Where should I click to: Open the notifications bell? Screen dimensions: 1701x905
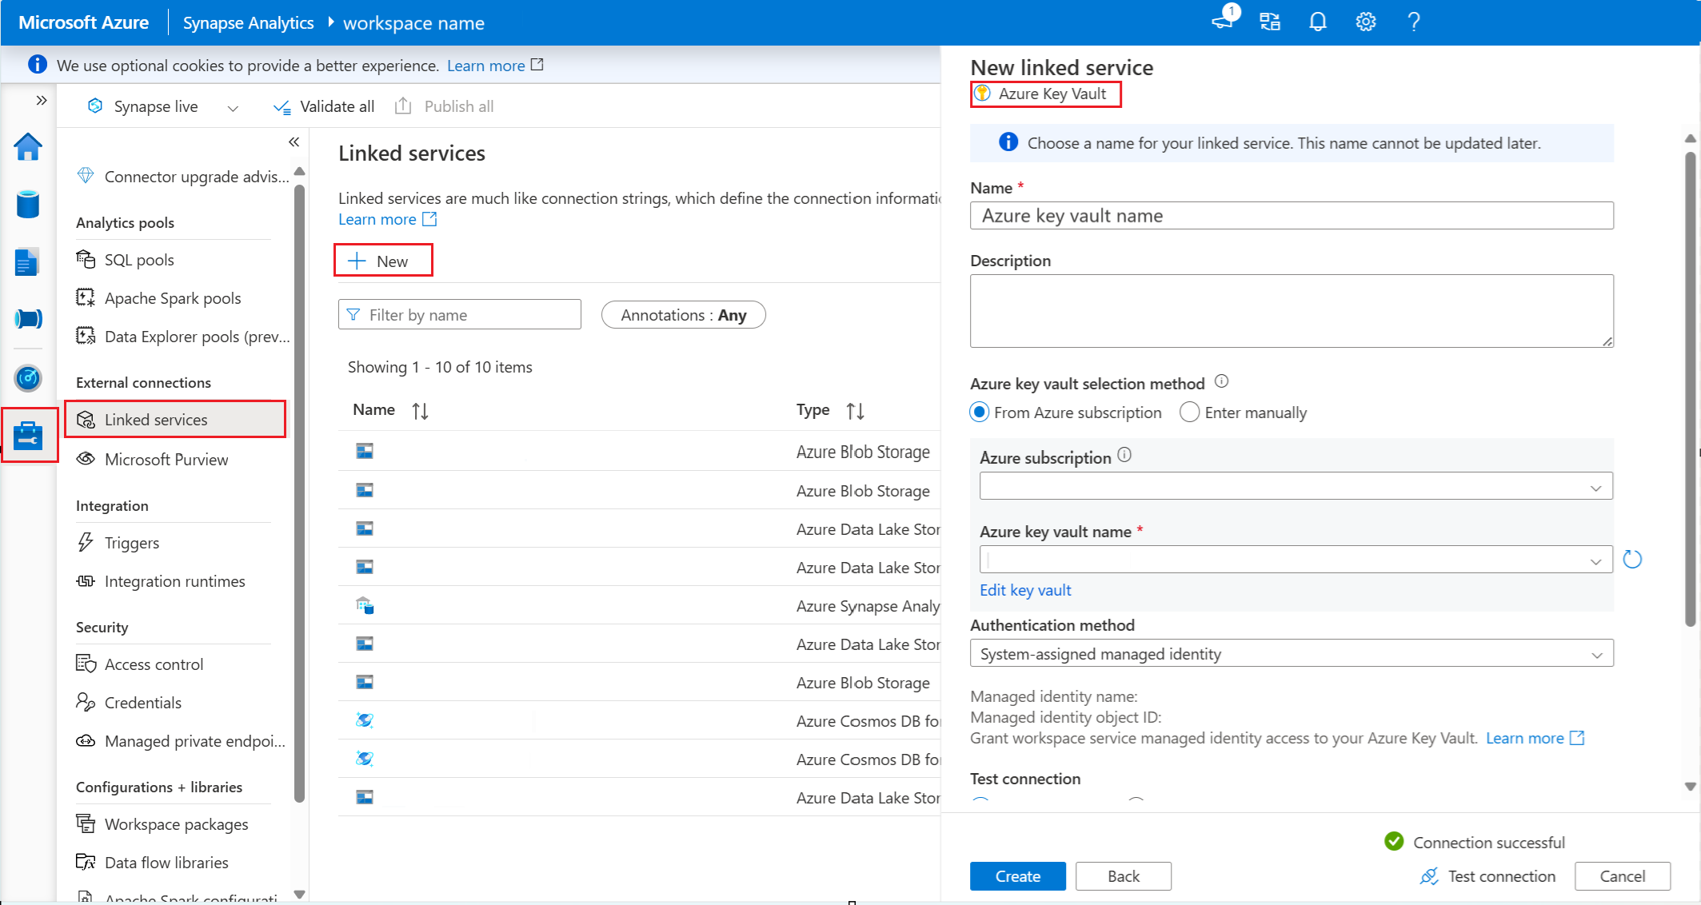click(1316, 22)
